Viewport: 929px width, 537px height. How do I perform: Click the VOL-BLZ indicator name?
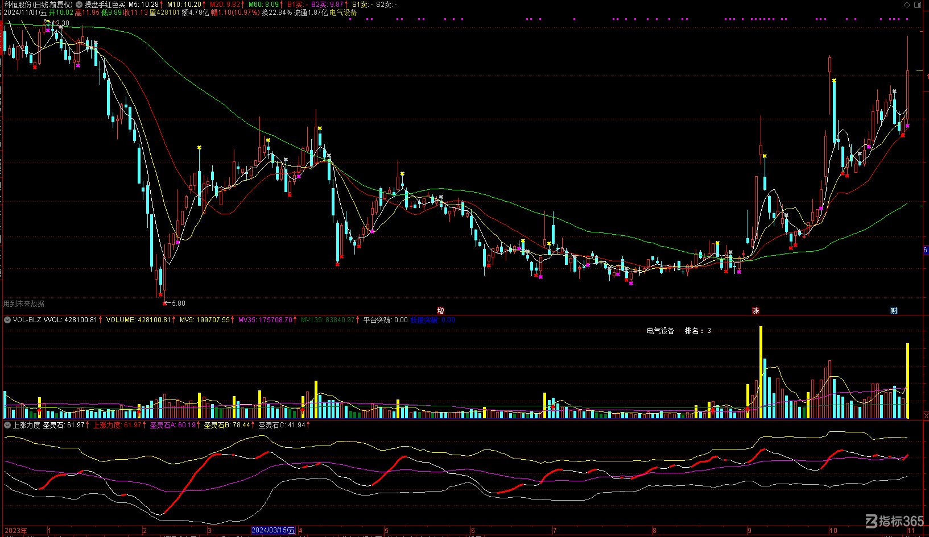[27, 320]
